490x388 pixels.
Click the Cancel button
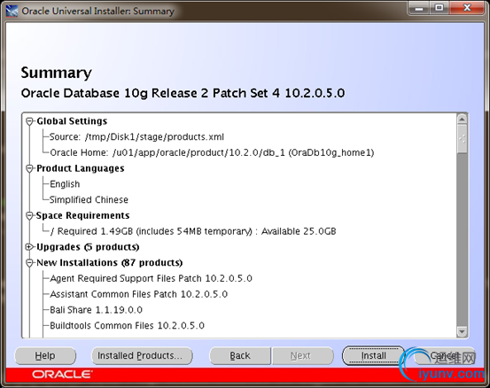coord(444,355)
